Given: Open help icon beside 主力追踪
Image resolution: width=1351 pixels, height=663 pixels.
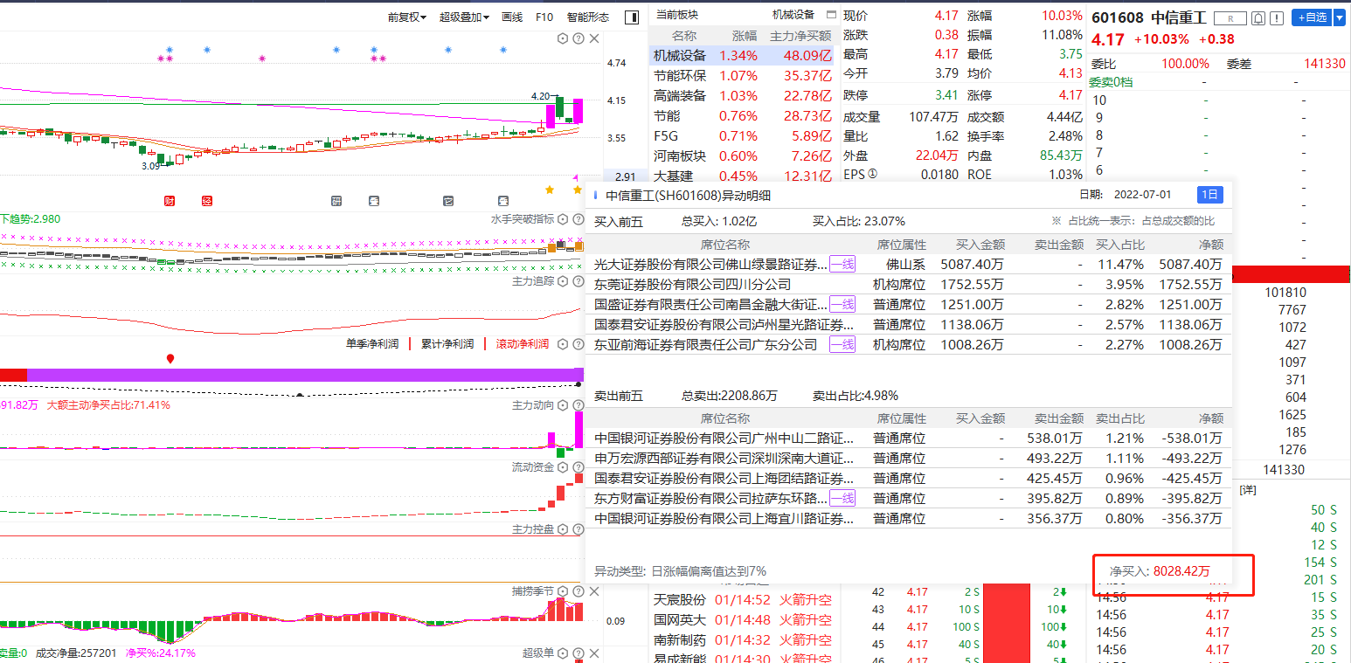Looking at the screenshot, I should tap(578, 281).
